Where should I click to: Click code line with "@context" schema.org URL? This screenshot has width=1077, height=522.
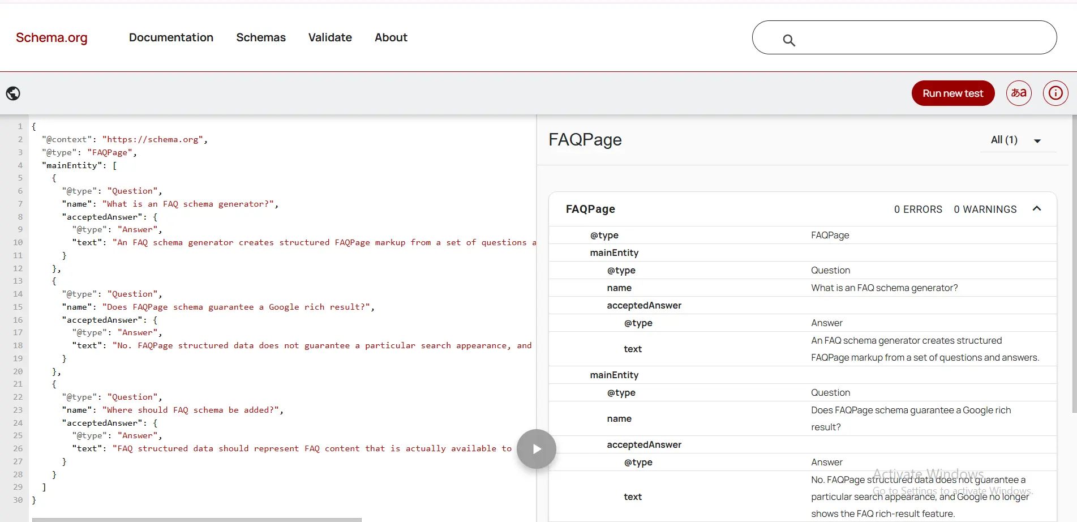pyautogui.click(x=125, y=139)
